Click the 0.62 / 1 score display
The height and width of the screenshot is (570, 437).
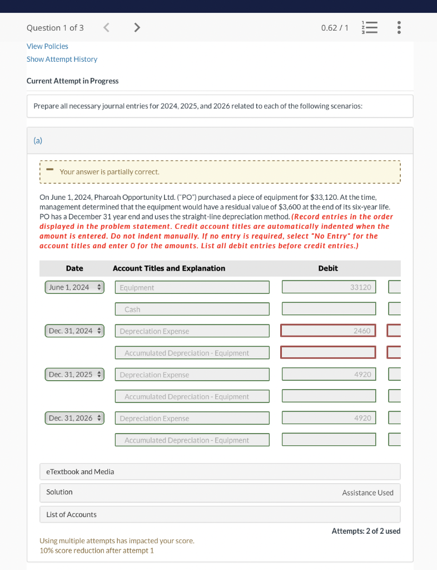(x=335, y=27)
